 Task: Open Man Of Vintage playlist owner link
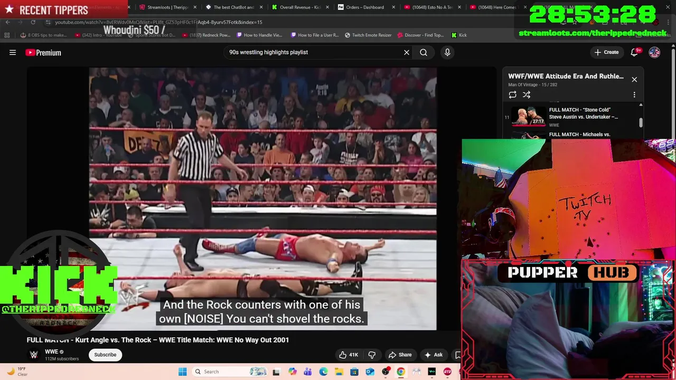pyautogui.click(x=524, y=84)
